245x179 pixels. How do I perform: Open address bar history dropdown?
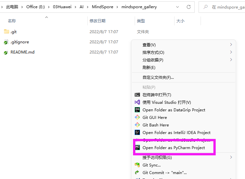(177, 7)
